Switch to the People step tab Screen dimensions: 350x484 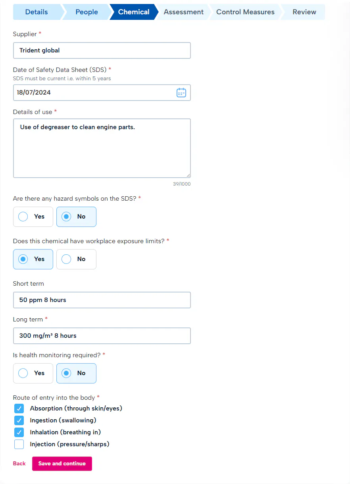[x=87, y=12]
